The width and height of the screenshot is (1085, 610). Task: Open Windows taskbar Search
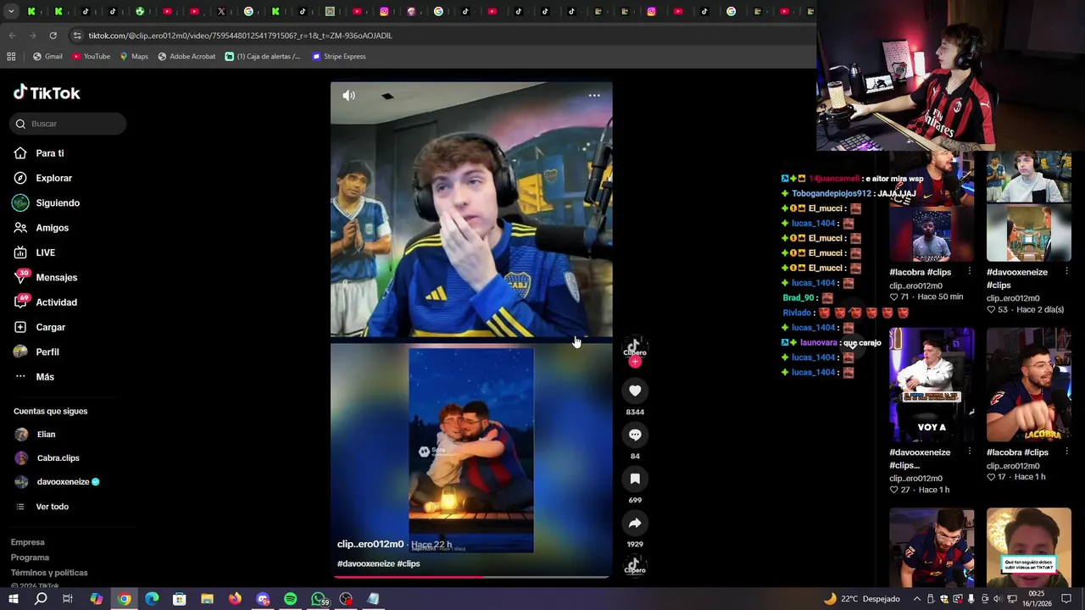click(41, 599)
